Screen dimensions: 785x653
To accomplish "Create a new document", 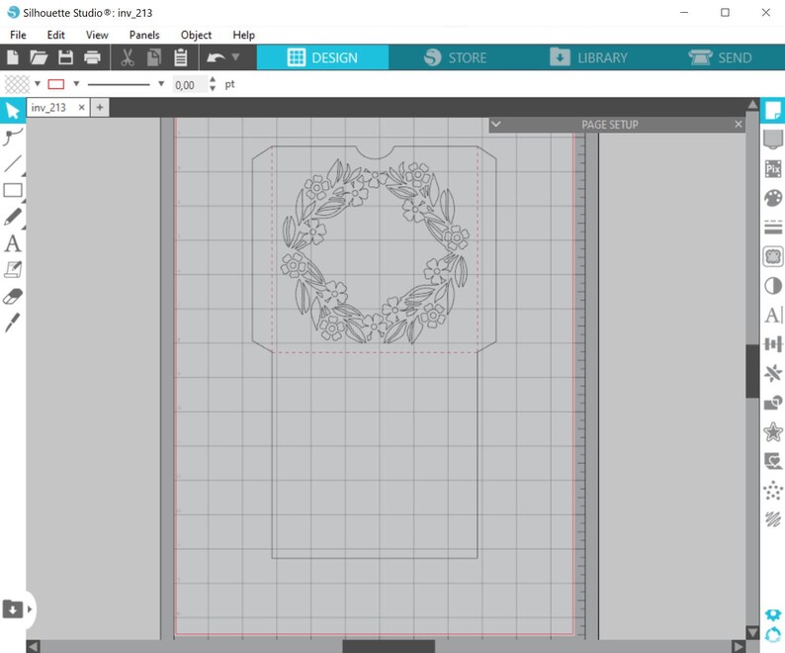I will point(13,57).
